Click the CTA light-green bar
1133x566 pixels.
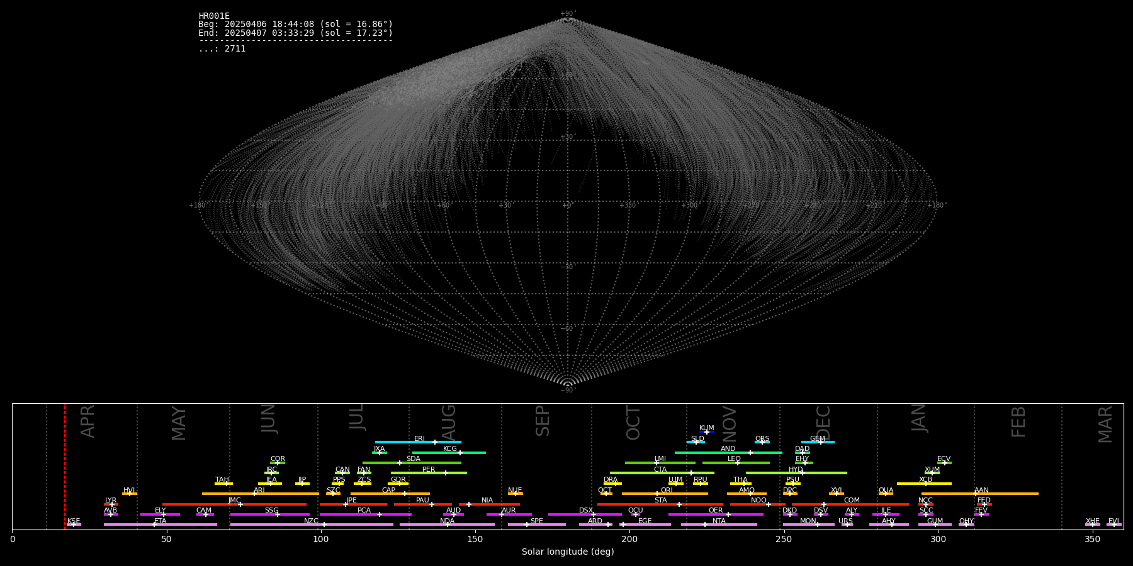pos(662,473)
